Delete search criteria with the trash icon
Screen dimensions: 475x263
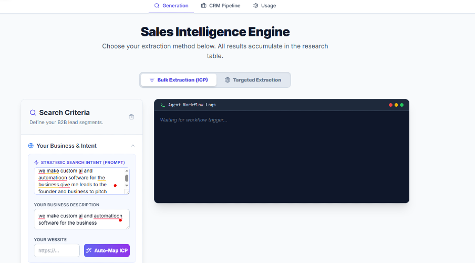[x=131, y=117]
